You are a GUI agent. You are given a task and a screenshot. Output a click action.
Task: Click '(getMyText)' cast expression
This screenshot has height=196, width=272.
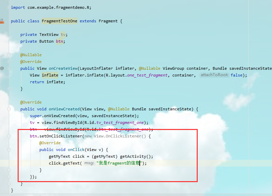point(104,156)
